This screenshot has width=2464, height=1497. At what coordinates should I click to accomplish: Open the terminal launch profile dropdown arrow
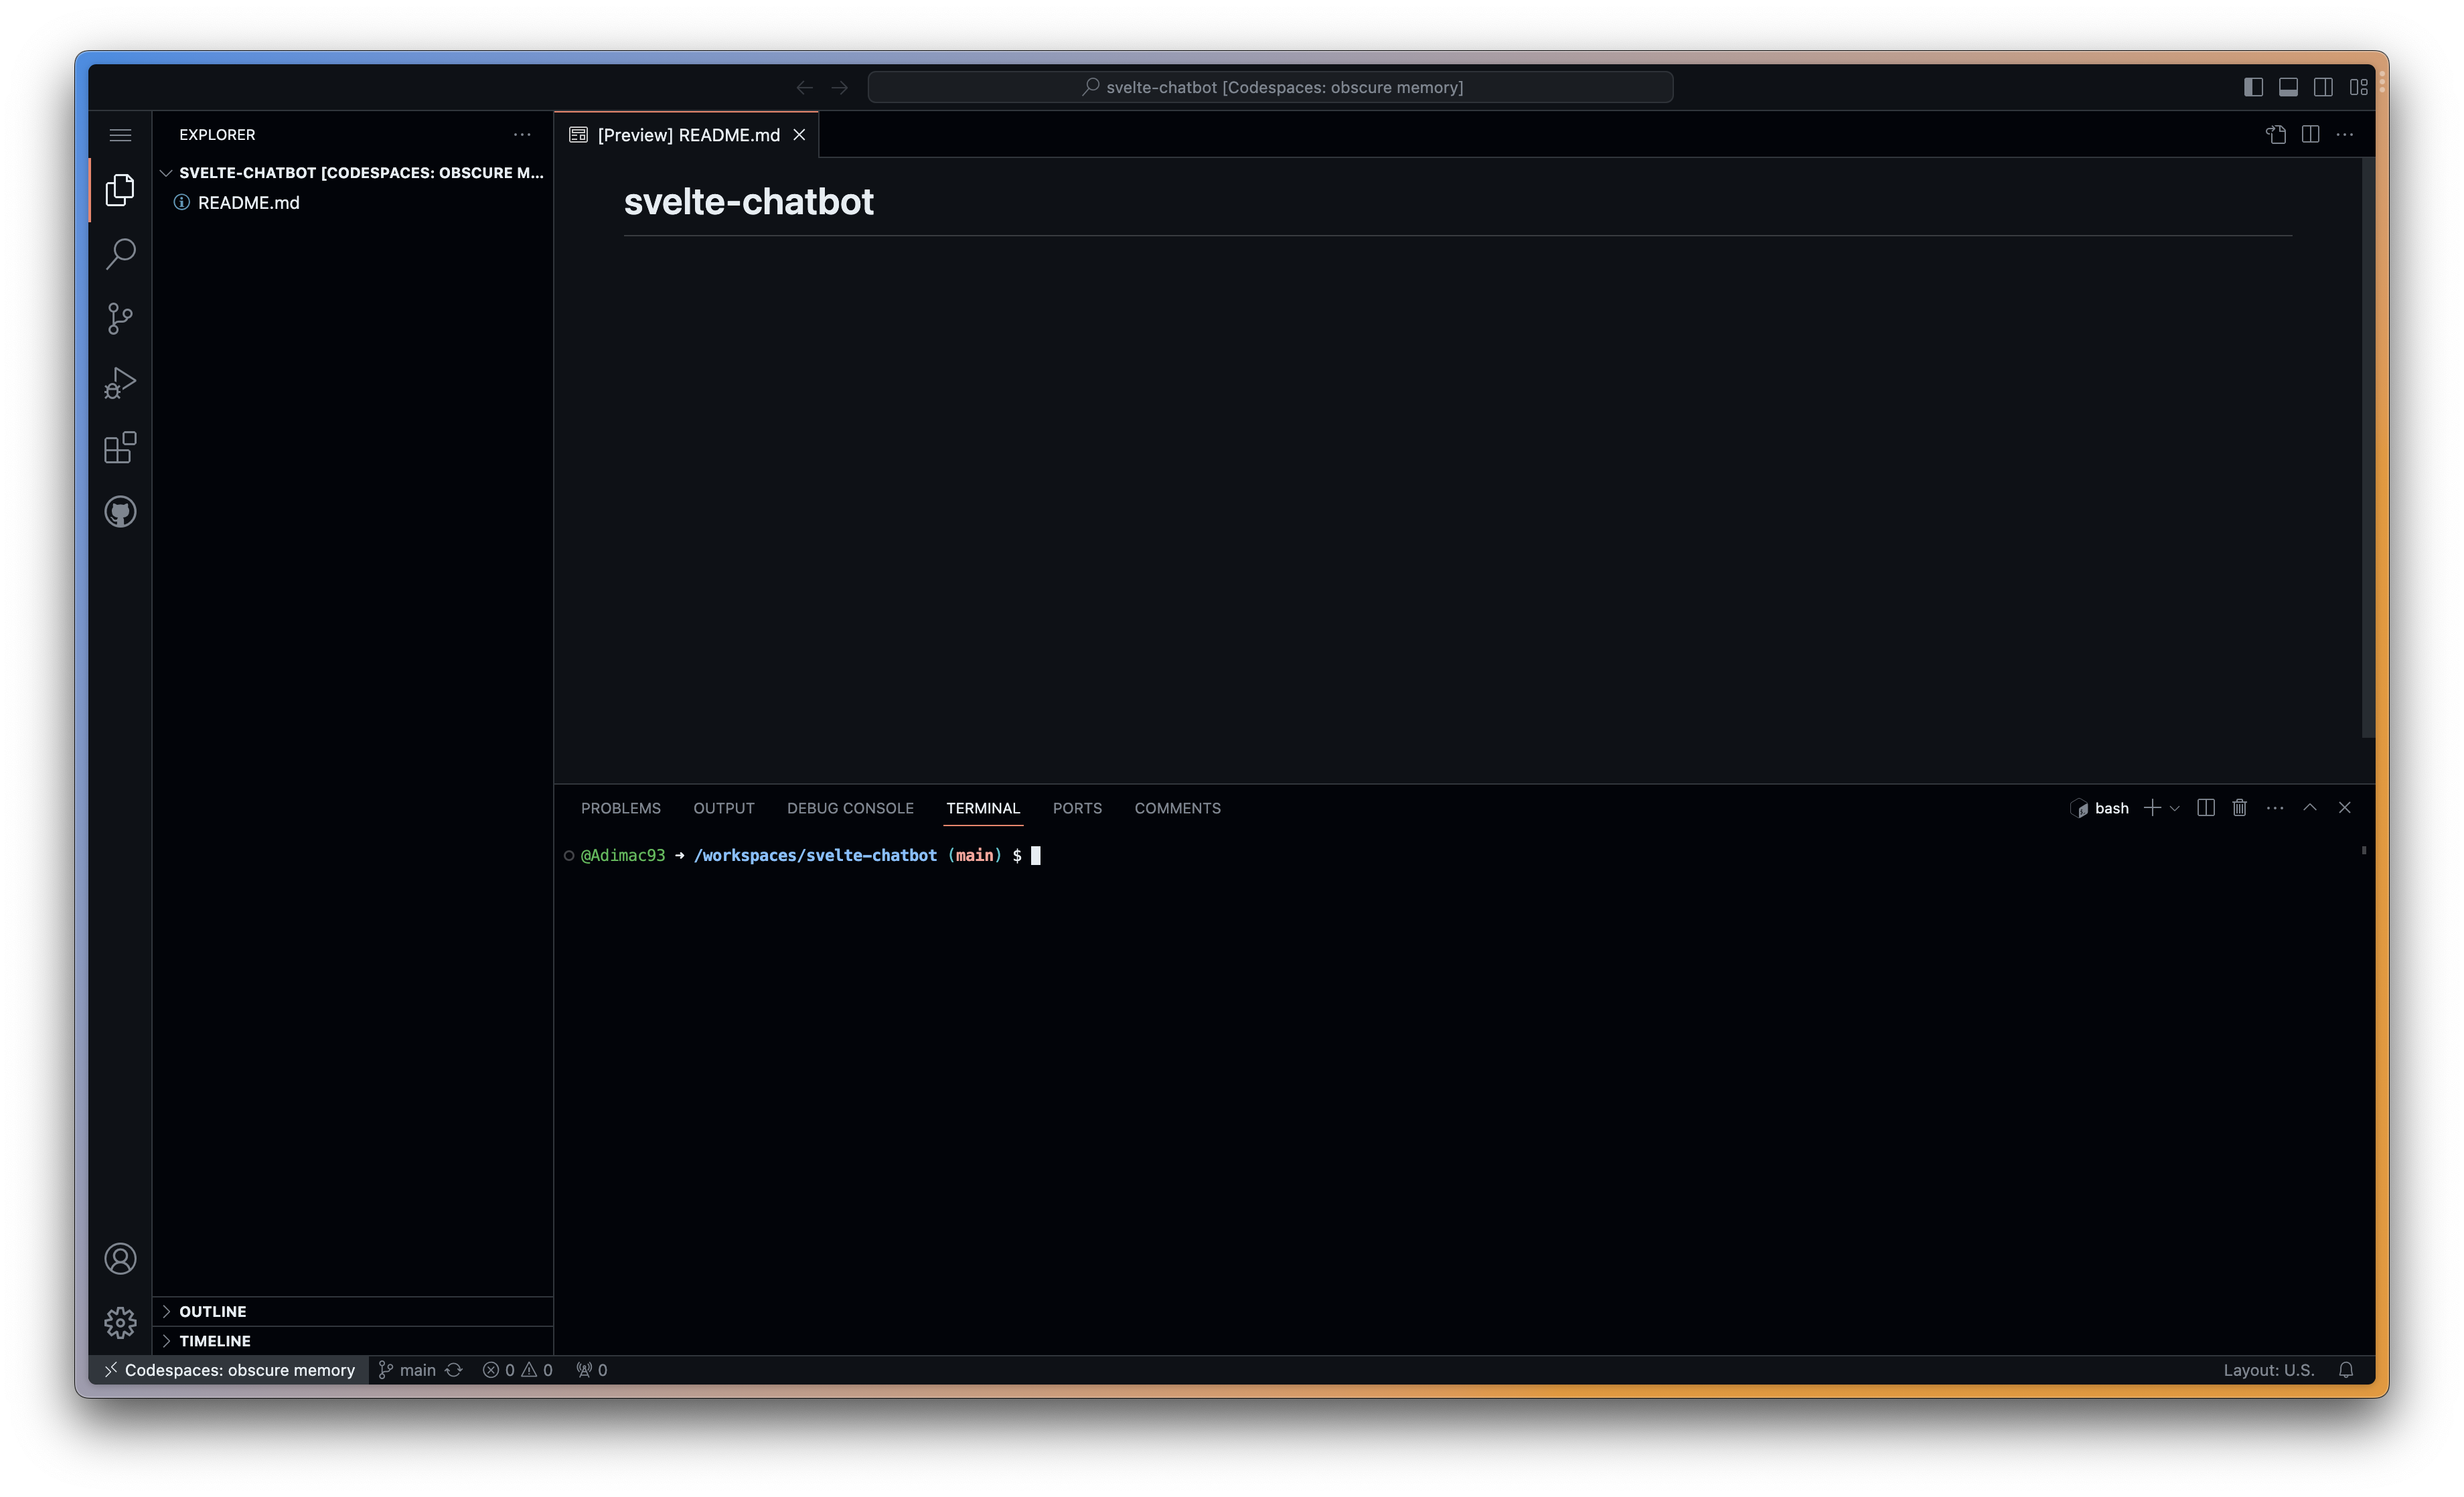[x=2175, y=808]
